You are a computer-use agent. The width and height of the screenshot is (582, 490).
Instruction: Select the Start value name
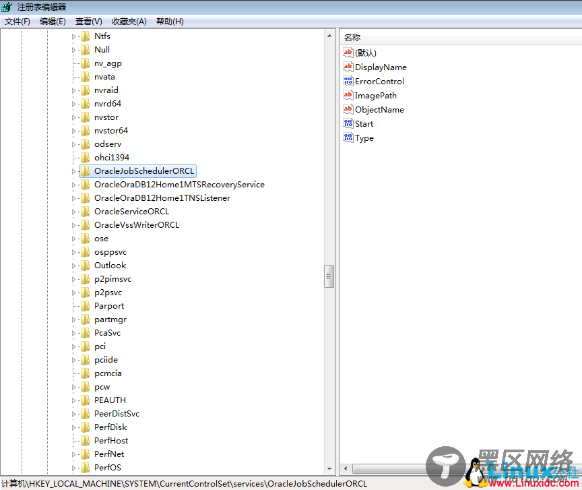click(364, 124)
